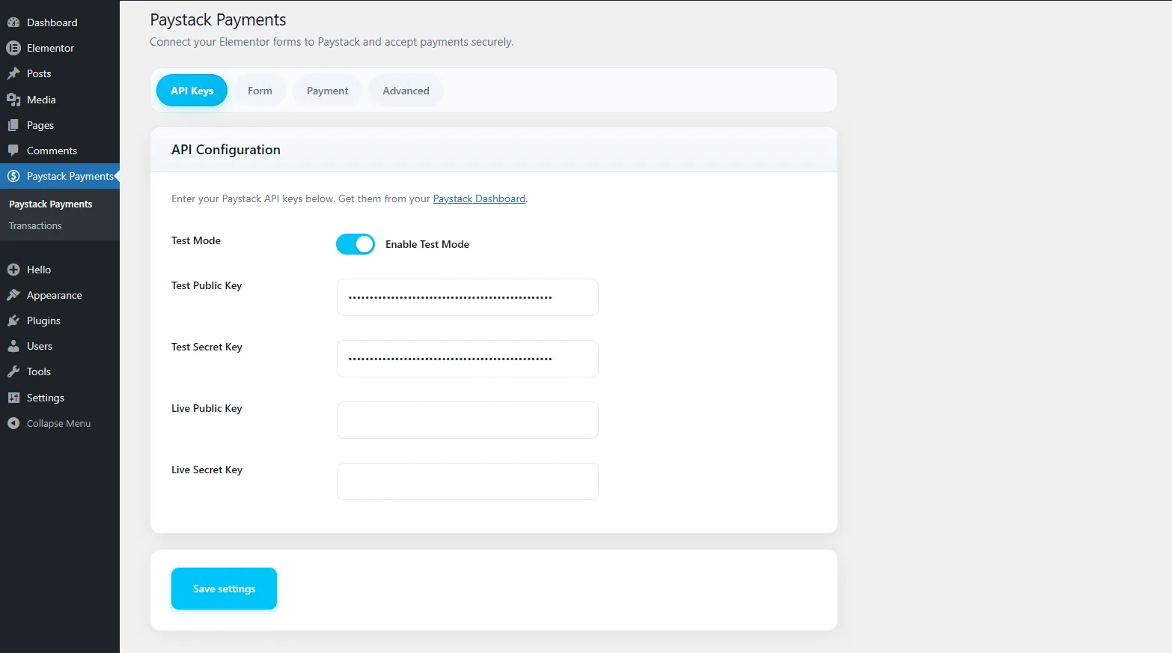Viewport: 1172px width, 653px height.
Task: Open Paystack Payments submenu entry
Action: (x=51, y=204)
